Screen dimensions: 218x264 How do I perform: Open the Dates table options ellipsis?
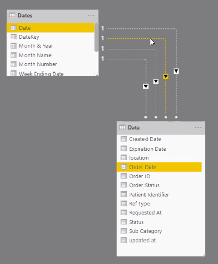91,16
